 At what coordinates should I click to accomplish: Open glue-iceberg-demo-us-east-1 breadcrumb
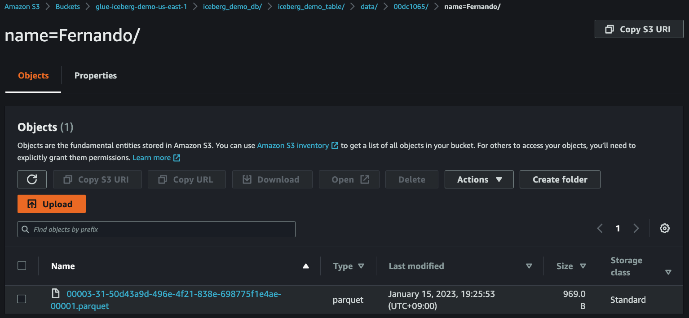tap(141, 7)
